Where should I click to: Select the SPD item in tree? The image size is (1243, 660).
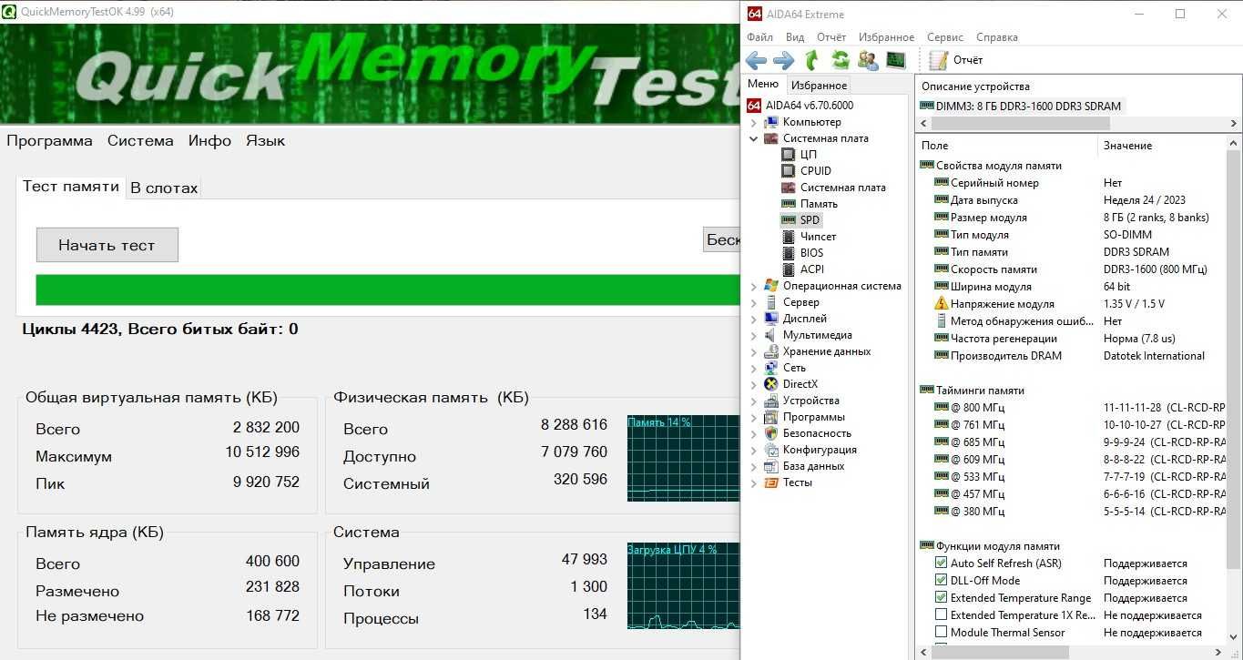[x=810, y=220]
